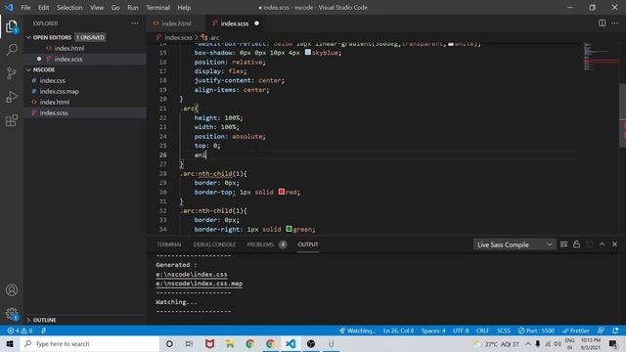Open the Source Control view

tap(12, 73)
